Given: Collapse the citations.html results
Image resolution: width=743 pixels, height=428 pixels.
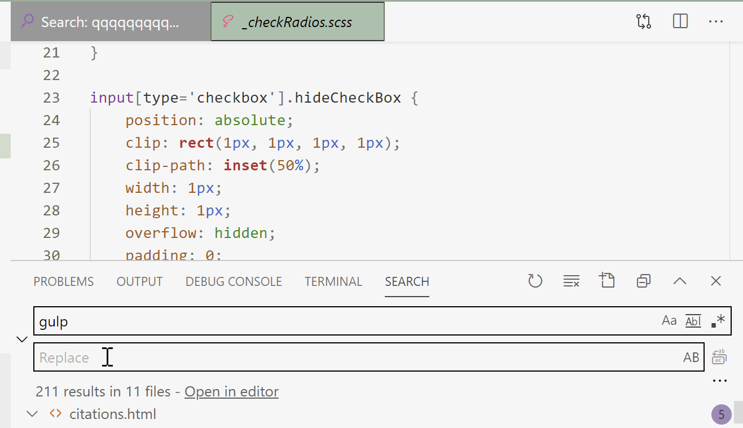Looking at the screenshot, I should pyautogui.click(x=32, y=413).
